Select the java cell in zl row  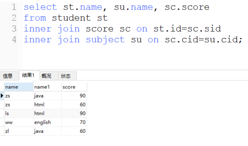tap(47, 131)
